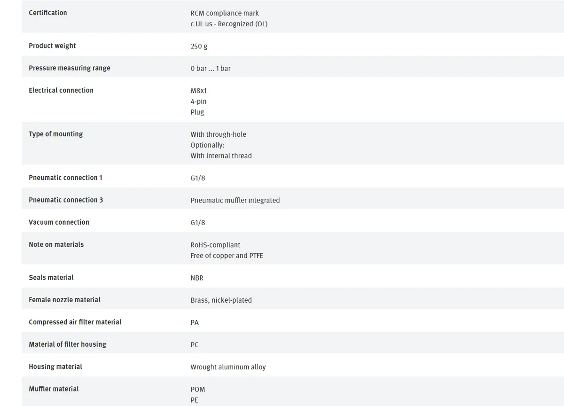The image size is (564, 406).
Task: Select the M8x1 connection value
Action: tap(198, 91)
